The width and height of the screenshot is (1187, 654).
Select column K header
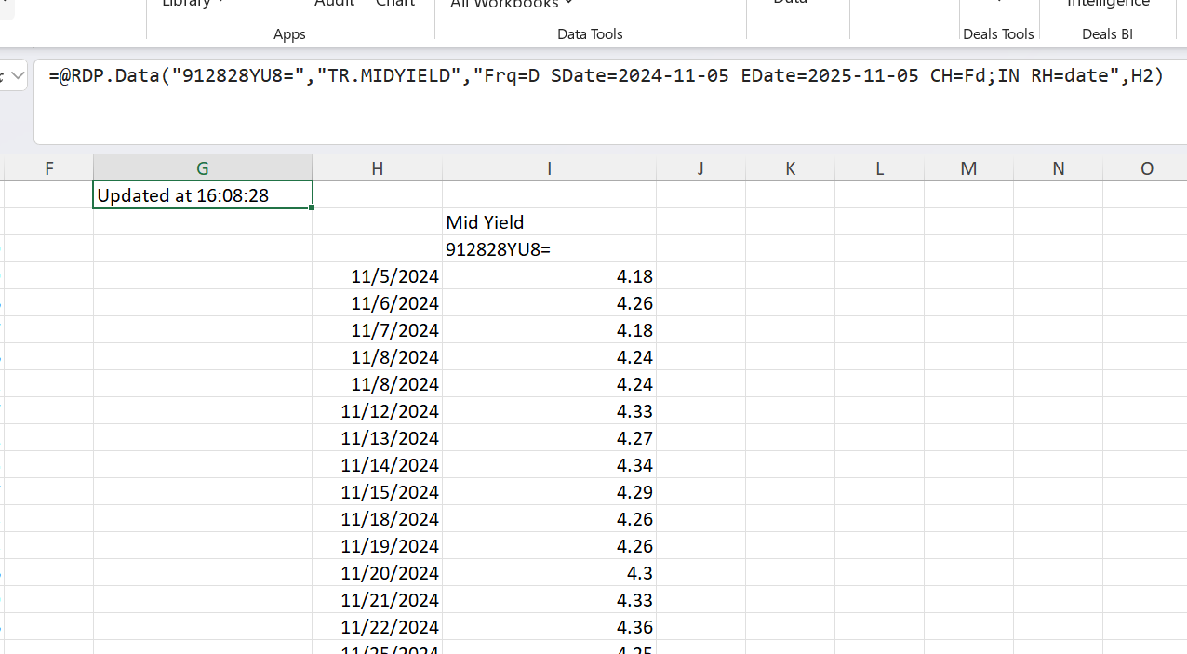tap(790, 168)
